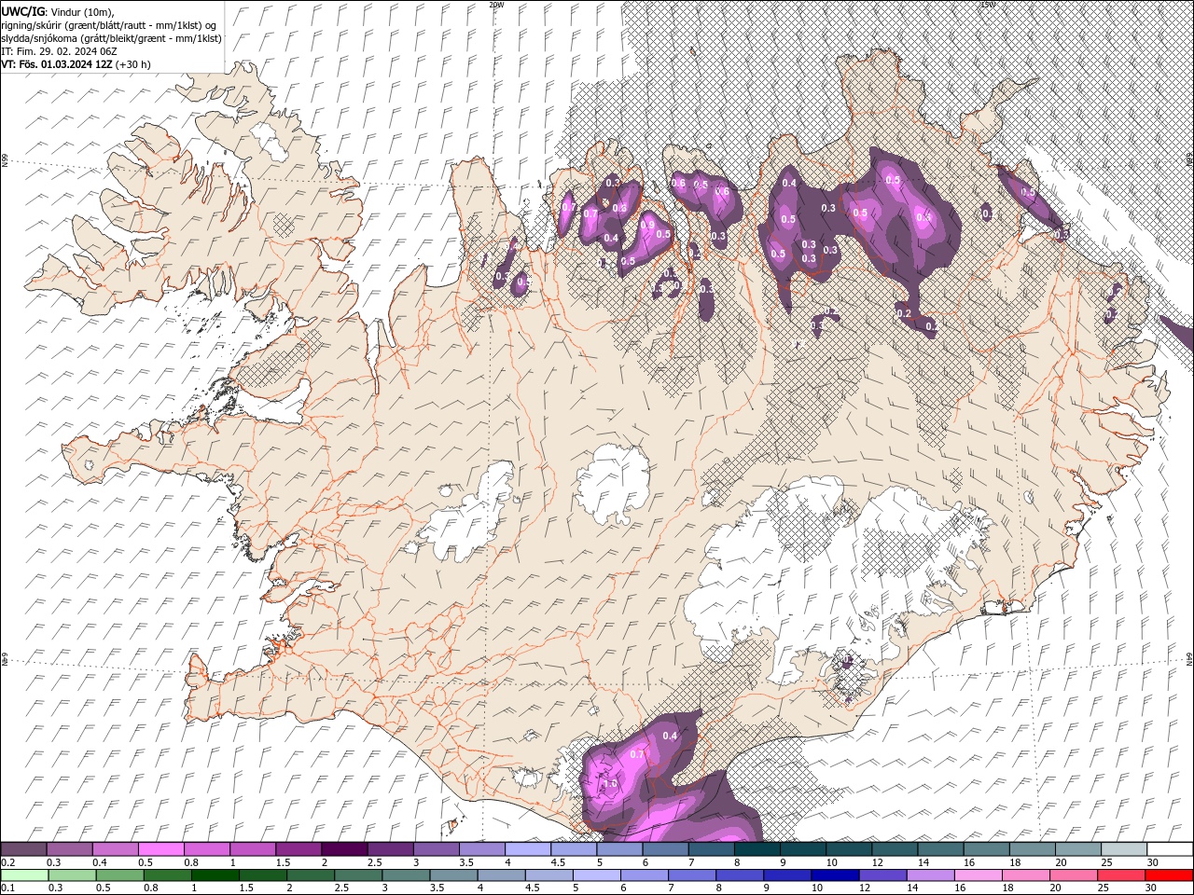Viewport: 1194px width, 895px height.
Task: Pick upper legend swatch between 0.3 and 0.4
Action: 69,849
